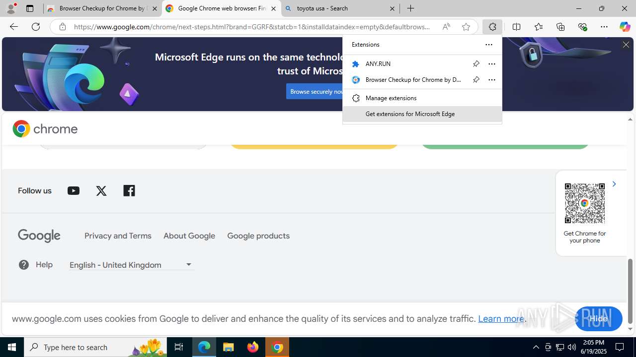Close the Browser Checkup tab

tap(155, 8)
